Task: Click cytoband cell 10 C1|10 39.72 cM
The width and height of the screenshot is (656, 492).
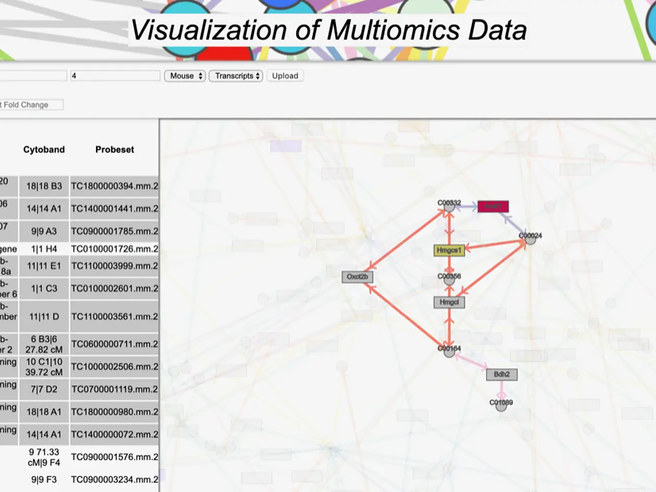Action: click(44, 367)
